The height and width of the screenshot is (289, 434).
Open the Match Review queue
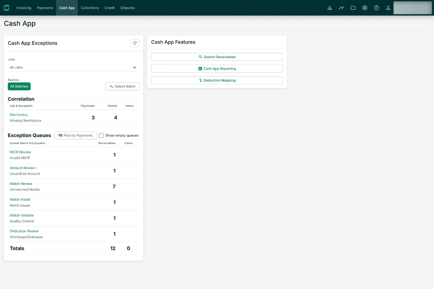[21, 183]
